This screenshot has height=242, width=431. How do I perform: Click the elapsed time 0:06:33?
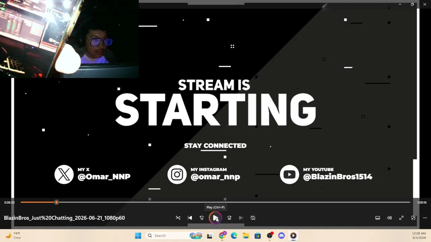[x=9, y=202]
